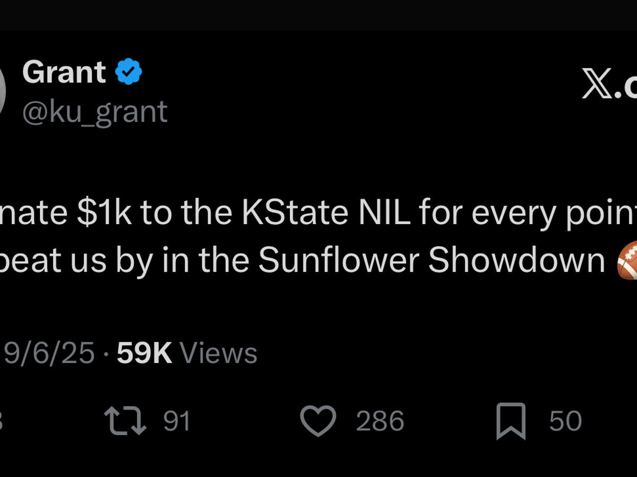Viewport: 637px width, 477px height.
Task: Click the bookmark count 50
Action: tap(565, 421)
